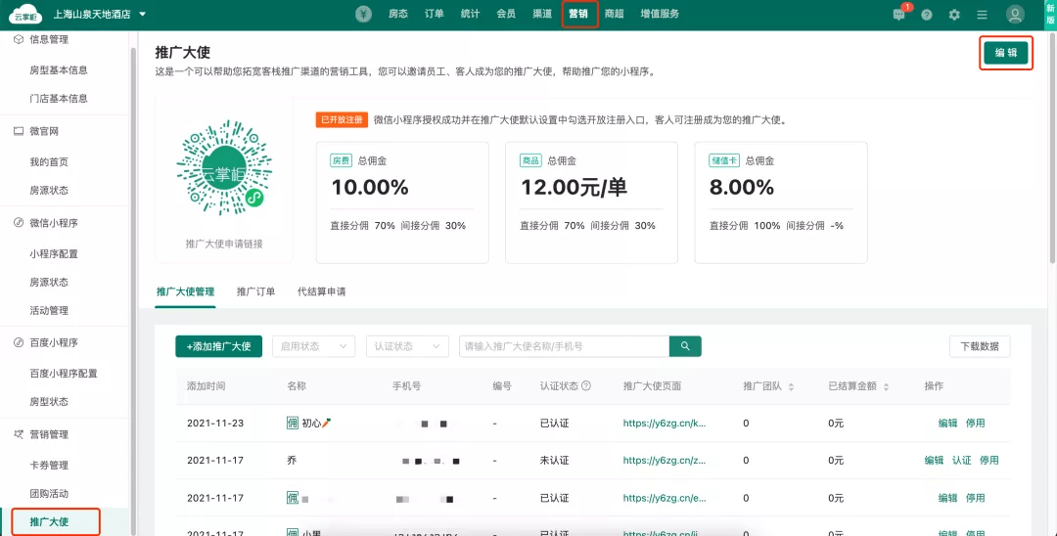The image size is (1057, 536).
Task: Open the message notification icon with badge
Action: [x=900, y=14]
